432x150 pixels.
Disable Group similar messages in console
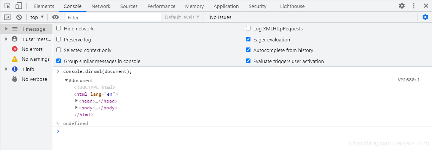[x=59, y=61]
